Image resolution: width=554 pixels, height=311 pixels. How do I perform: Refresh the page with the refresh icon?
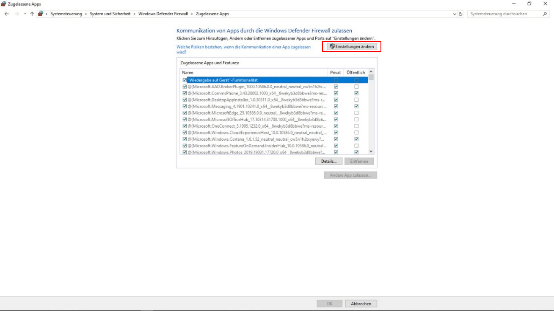tap(461, 14)
